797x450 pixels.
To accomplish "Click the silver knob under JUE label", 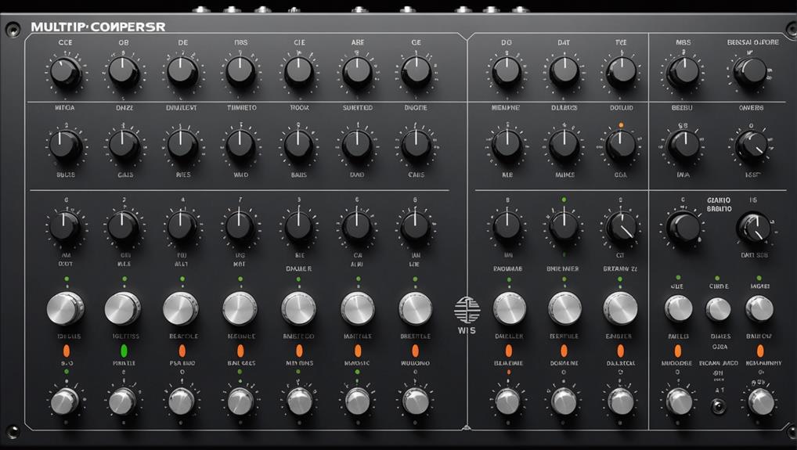I will [679, 308].
